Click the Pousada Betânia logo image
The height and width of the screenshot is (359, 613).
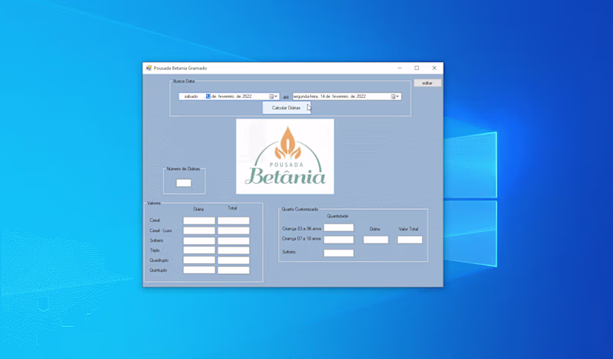pos(285,156)
